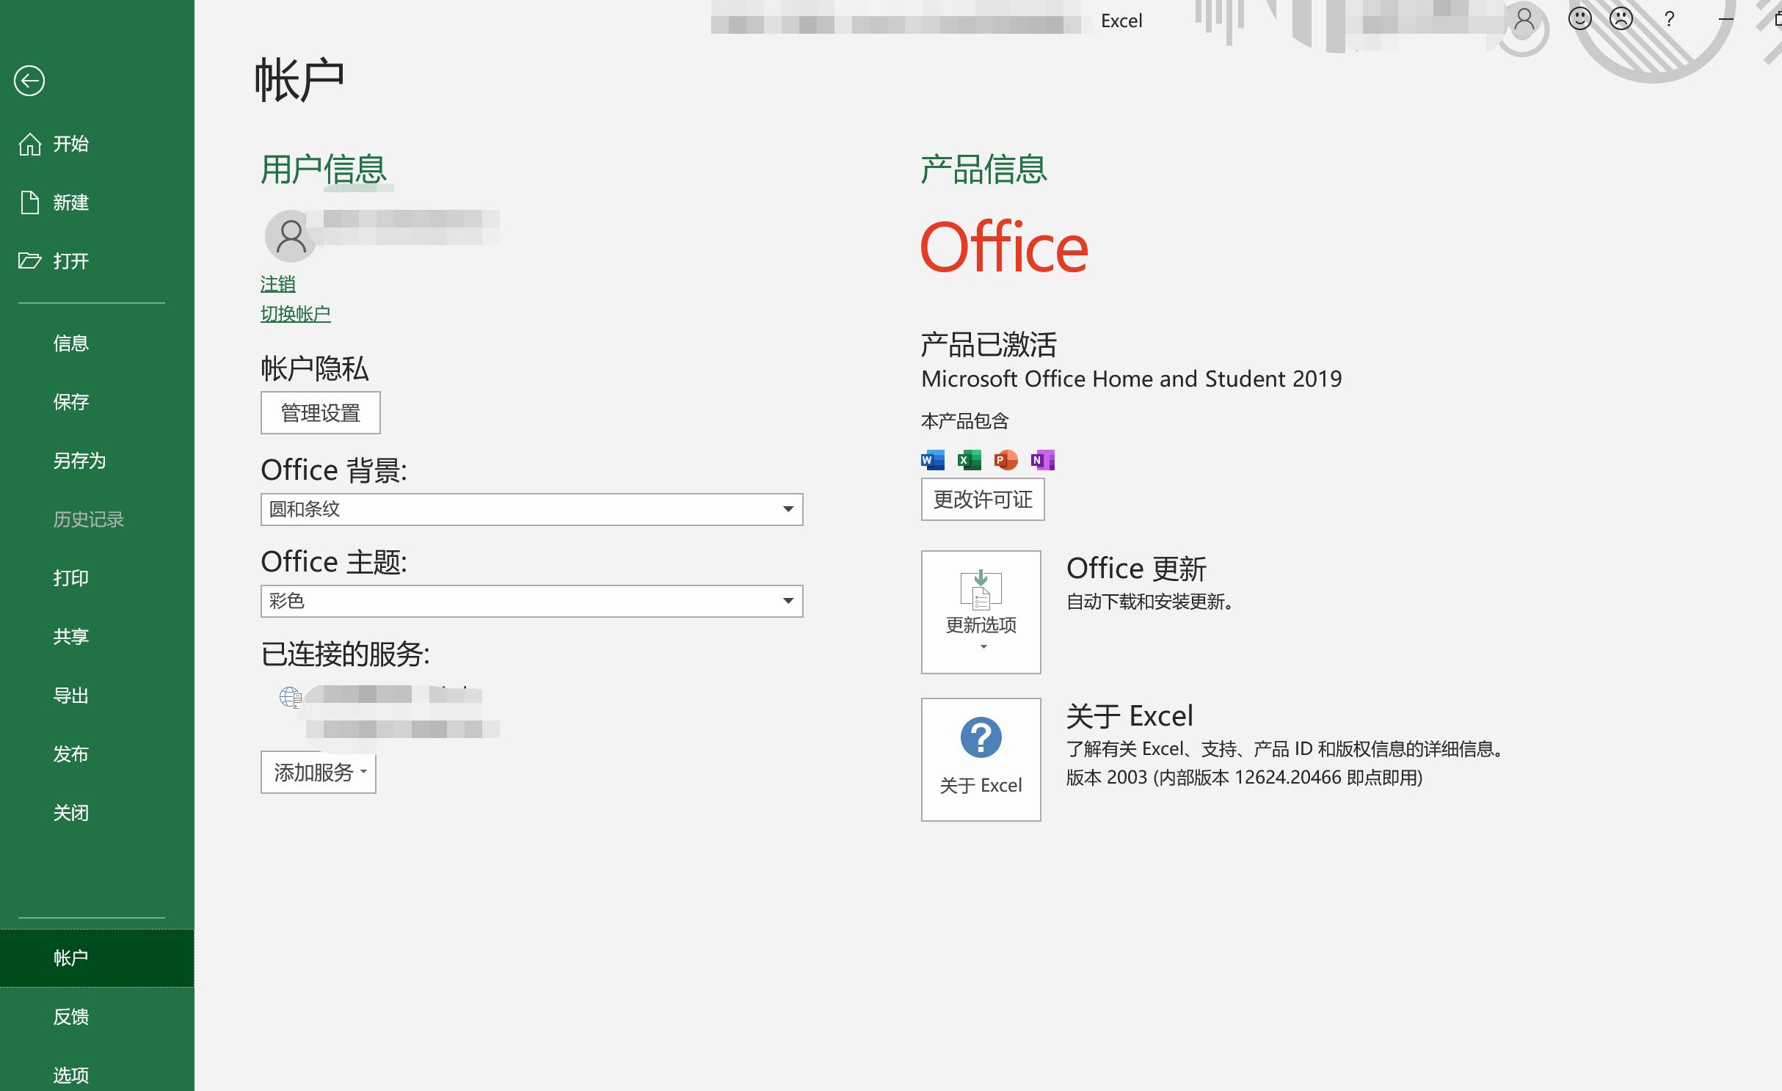Viewport: 1782px width, 1091px height.
Task: Click the frowning face feedback icon
Action: pyautogui.click(x=1621, y=19)
